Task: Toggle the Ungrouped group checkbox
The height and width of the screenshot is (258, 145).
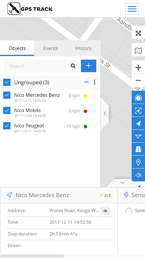Action: pyautogui.click(x=7, y=82)
